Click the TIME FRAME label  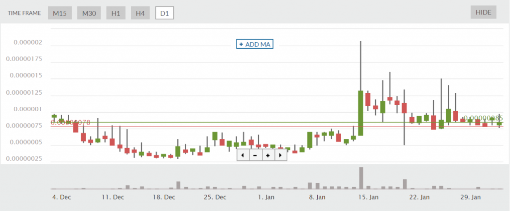[25, 13]
